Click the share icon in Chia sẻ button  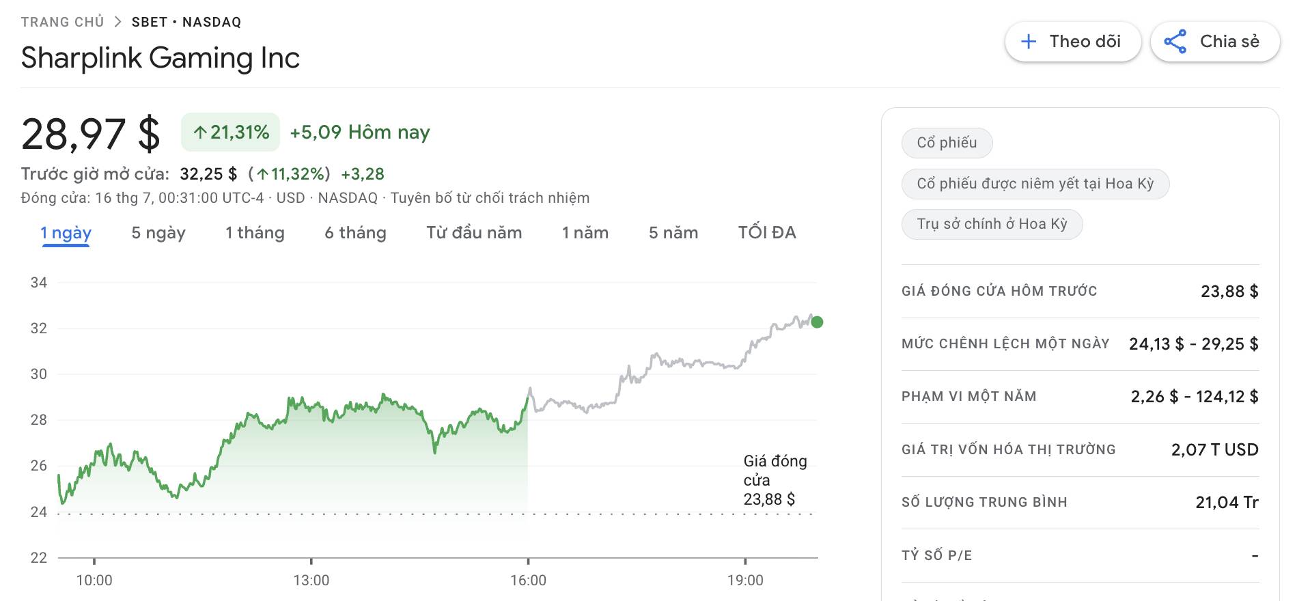[1175, 42]
